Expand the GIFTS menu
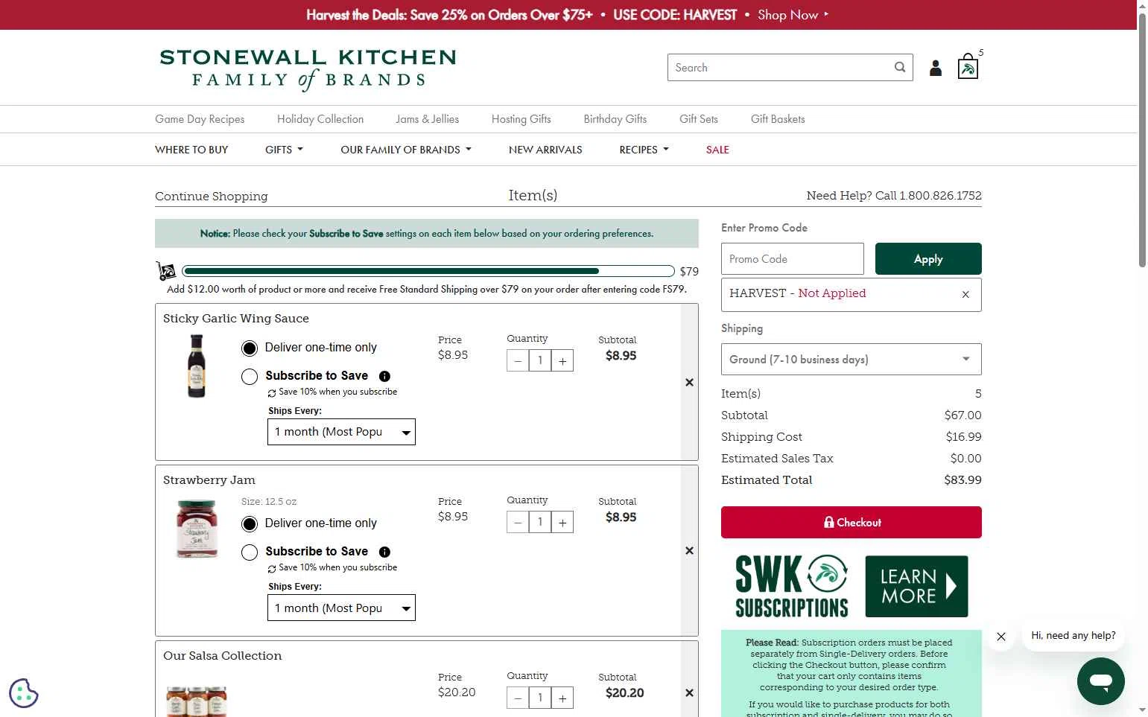The height and width of the screenshot is (717, 1148). point(284,150)
